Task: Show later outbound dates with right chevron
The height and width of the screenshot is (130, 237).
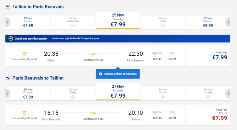Action: click(x=228, y=22)
